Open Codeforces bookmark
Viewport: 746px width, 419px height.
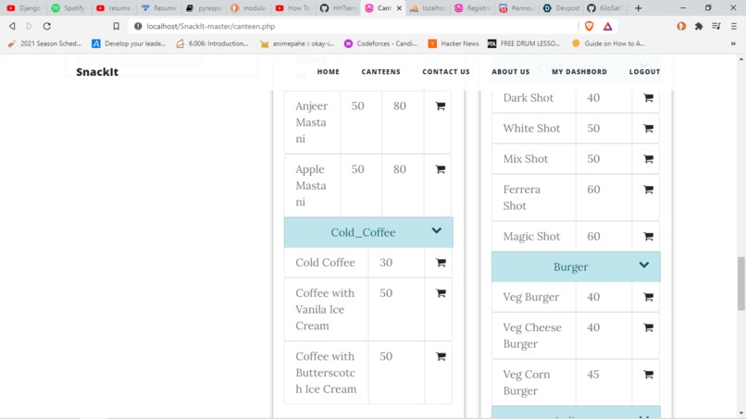(x=380, y=43)
